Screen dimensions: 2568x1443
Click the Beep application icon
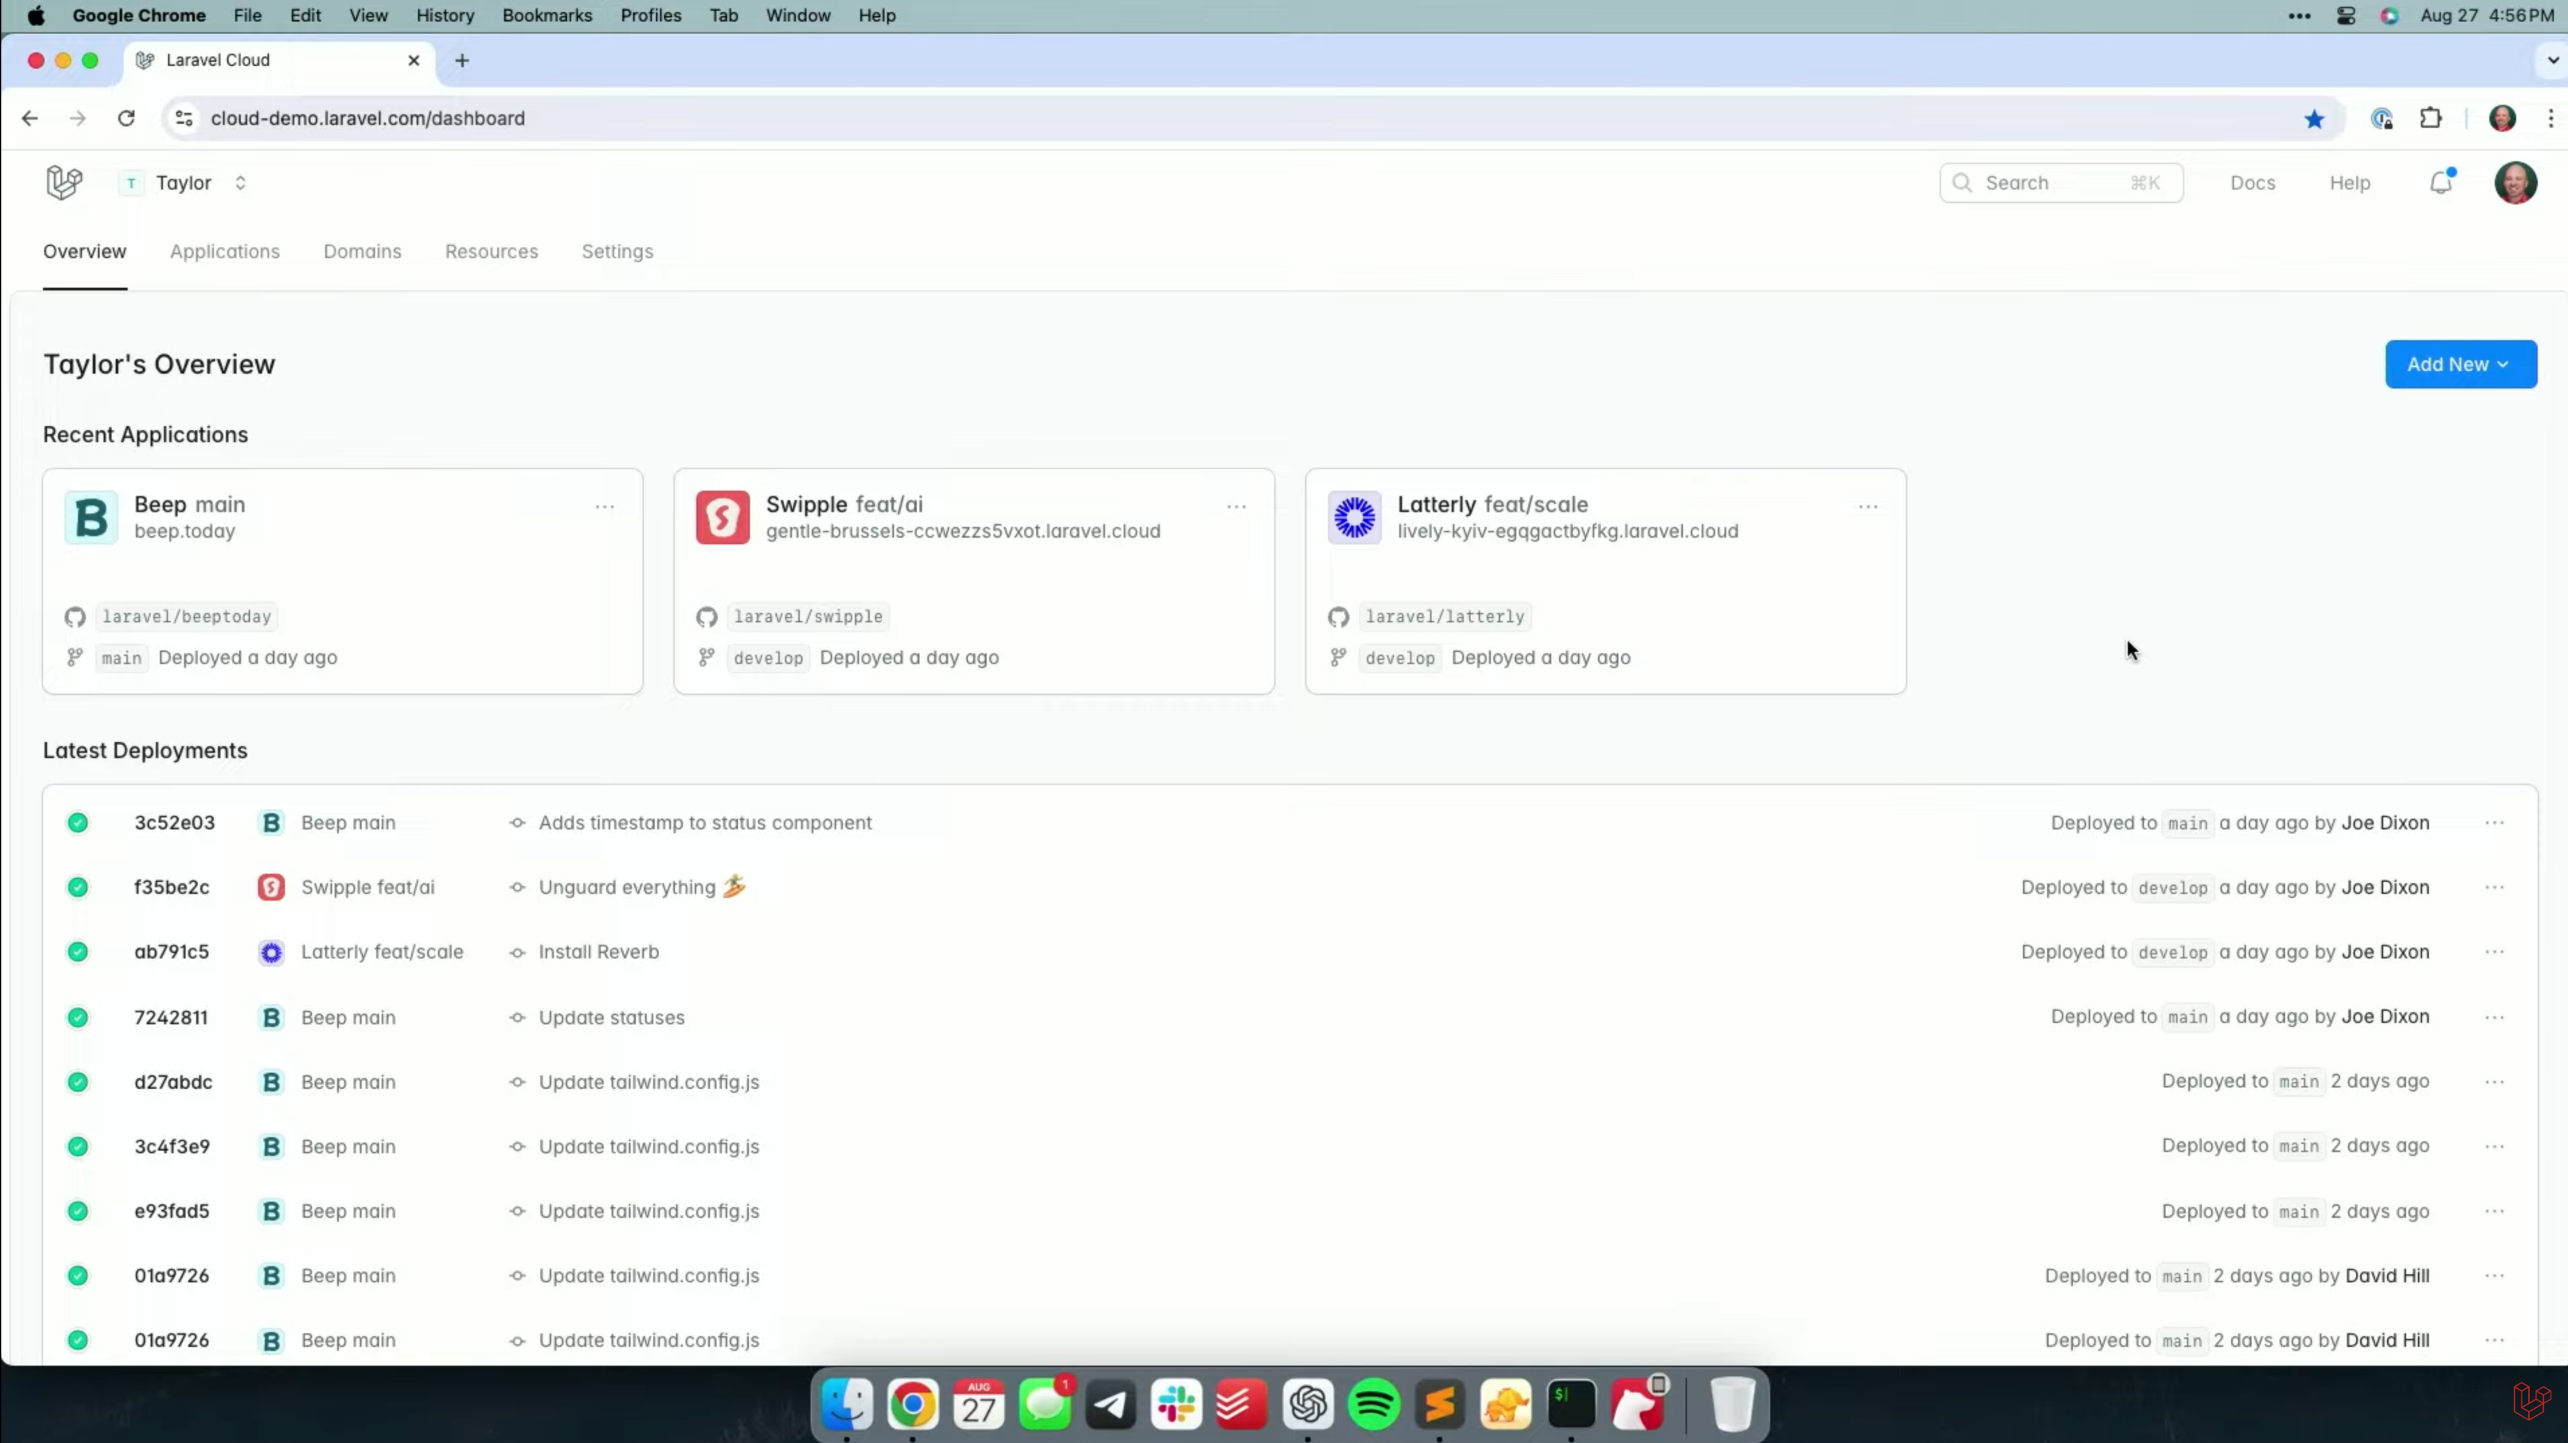click(91, 518)
